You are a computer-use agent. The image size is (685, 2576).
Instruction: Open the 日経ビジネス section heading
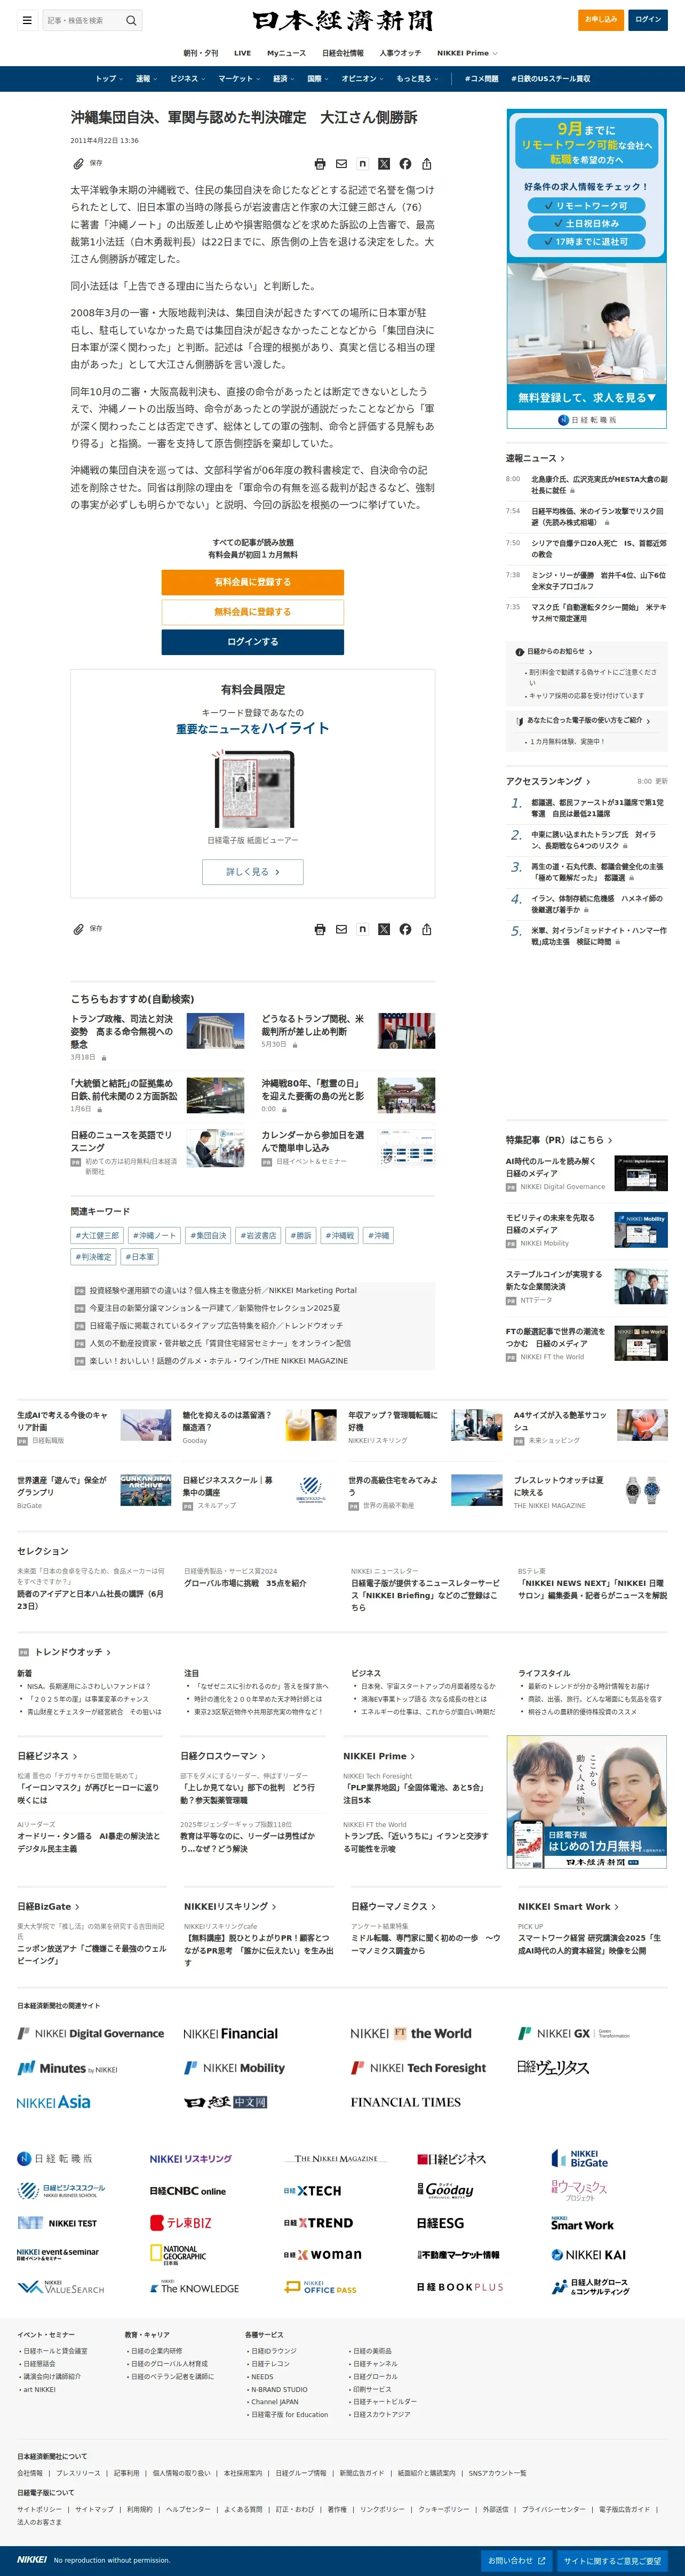47,1756
